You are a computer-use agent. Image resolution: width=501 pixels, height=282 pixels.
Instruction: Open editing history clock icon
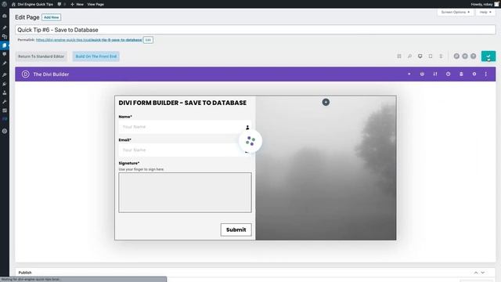449,74
